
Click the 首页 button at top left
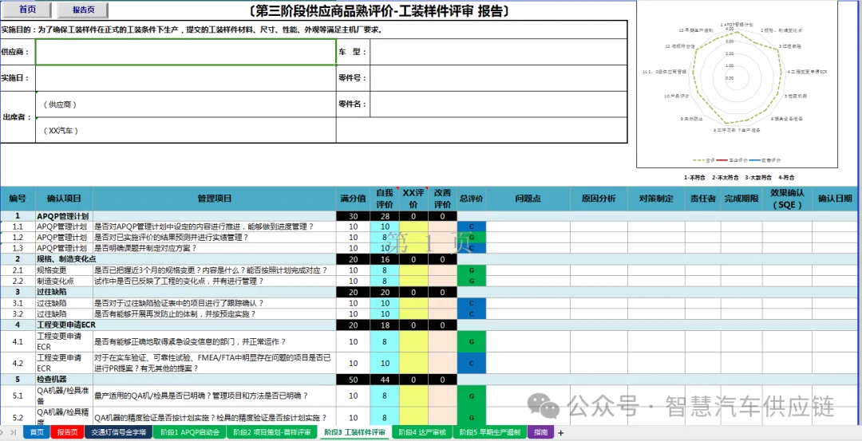(27, 10)
